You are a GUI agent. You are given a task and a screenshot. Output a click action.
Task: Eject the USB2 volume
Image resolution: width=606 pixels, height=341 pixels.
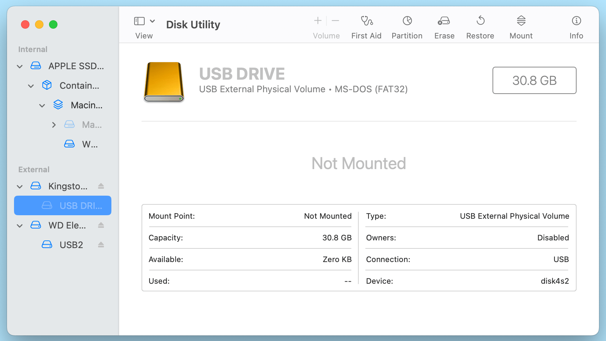[101, 245]
